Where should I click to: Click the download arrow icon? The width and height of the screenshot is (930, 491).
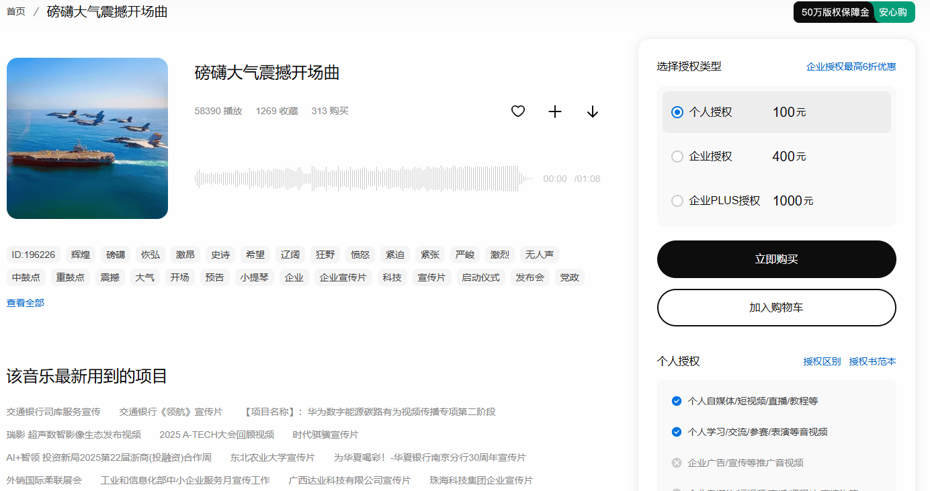pyautogui.click(x=592, y=111)
